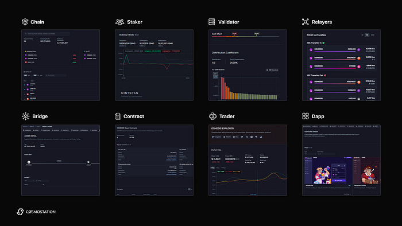Click the Staker people group icon
This screenshot has width=402, height=226.
point(119,22)
